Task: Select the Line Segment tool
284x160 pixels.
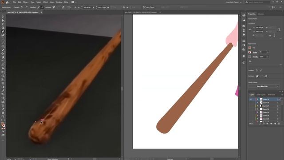Action: coord(3,43)
